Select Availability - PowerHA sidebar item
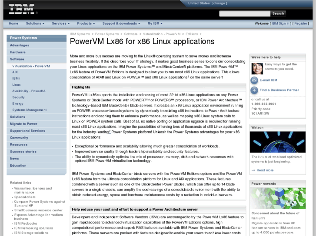 pos(29,91)
